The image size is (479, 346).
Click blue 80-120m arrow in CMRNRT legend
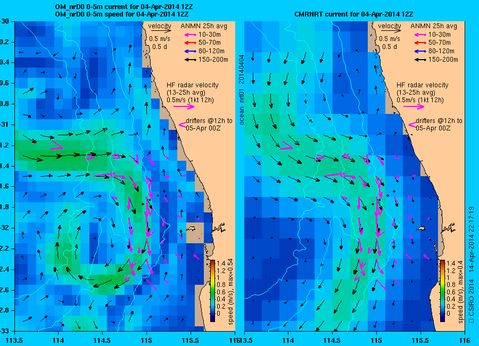[x=420, y=51]
